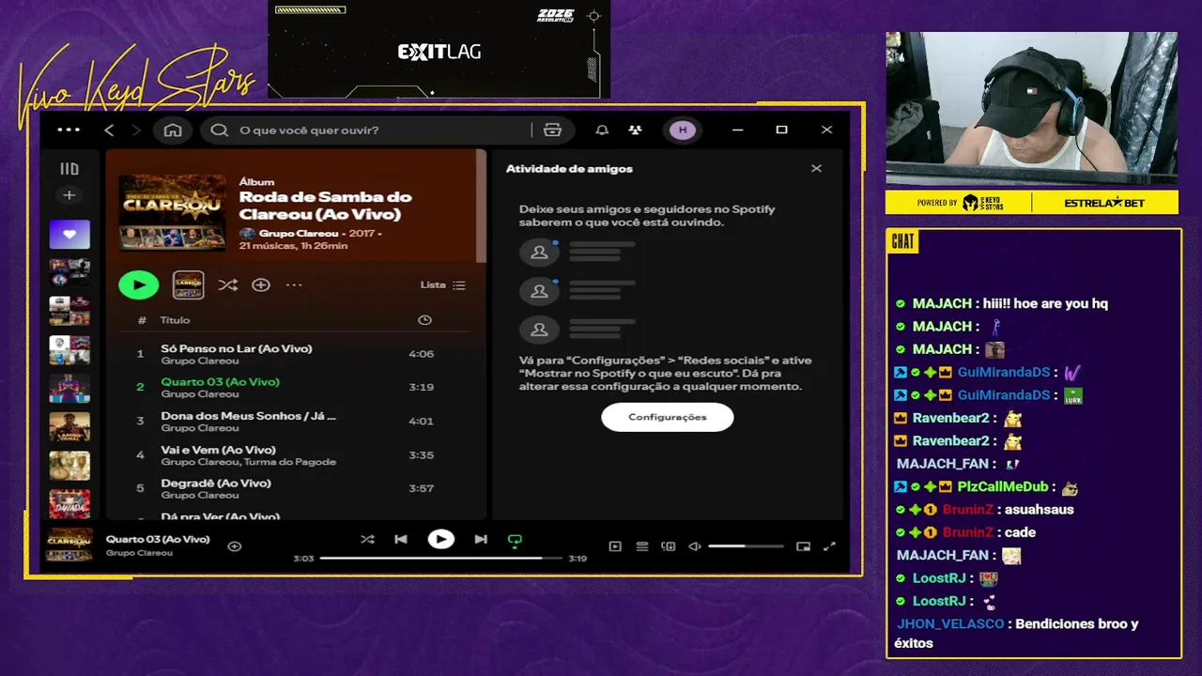The width and height of the screenshot is (1202, 676).
Task: Collapse Your Library sidebar icon
Action: coord(69,169)
